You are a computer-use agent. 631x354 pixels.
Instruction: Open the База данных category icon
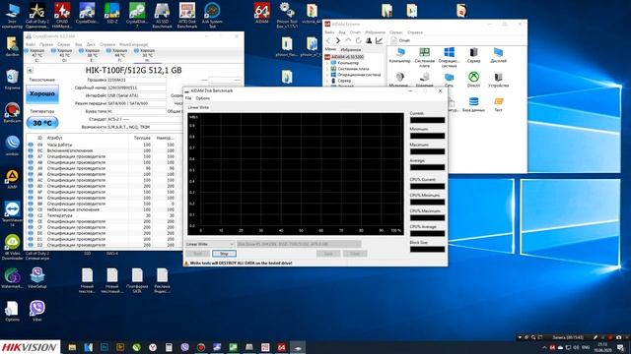pyautogui.click(x=473, y=104)
